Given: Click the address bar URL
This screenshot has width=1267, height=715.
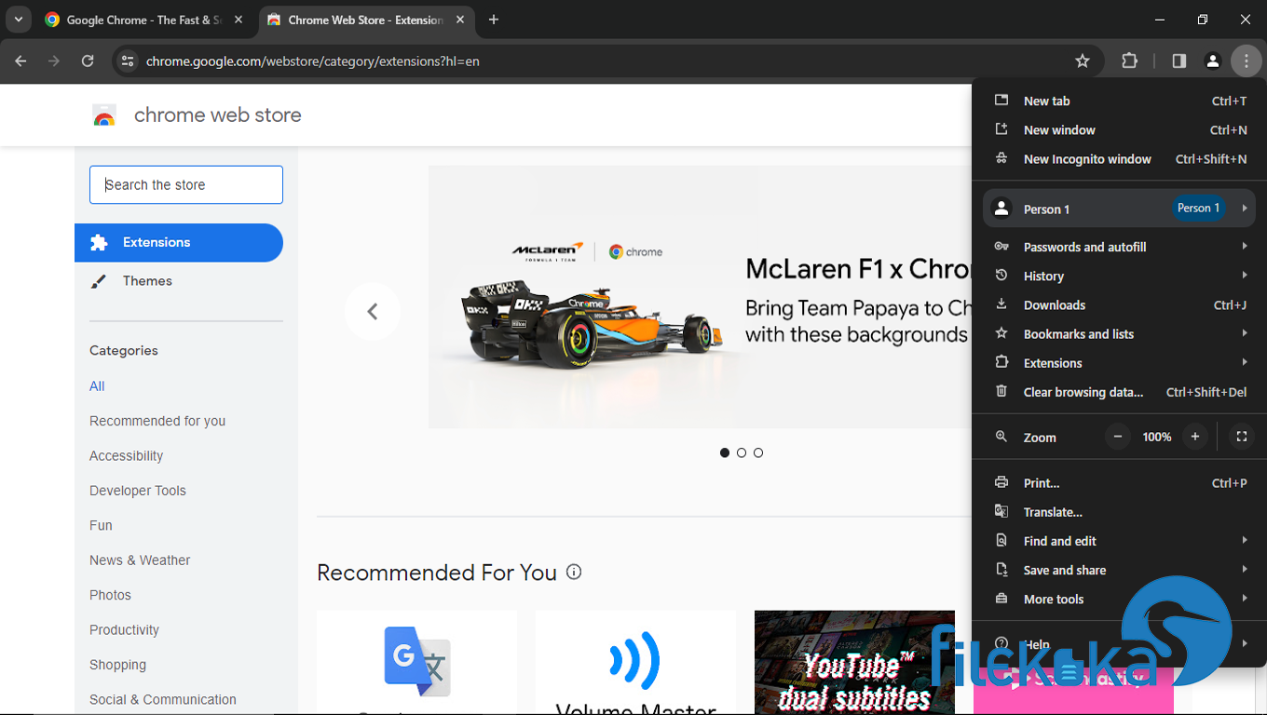Looking at the screenshot, I should [x=313, y=61].
